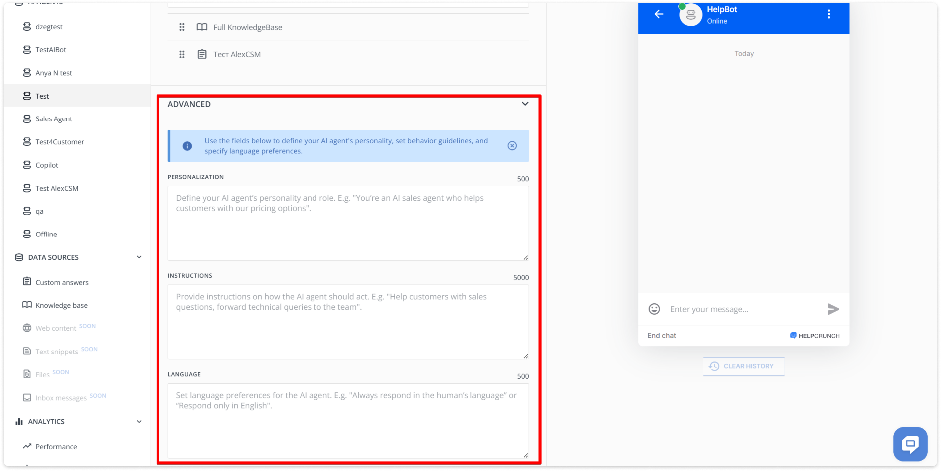
Task: Collapse DATA SOURCES in the sidebar
Action: tap(139, 257)
